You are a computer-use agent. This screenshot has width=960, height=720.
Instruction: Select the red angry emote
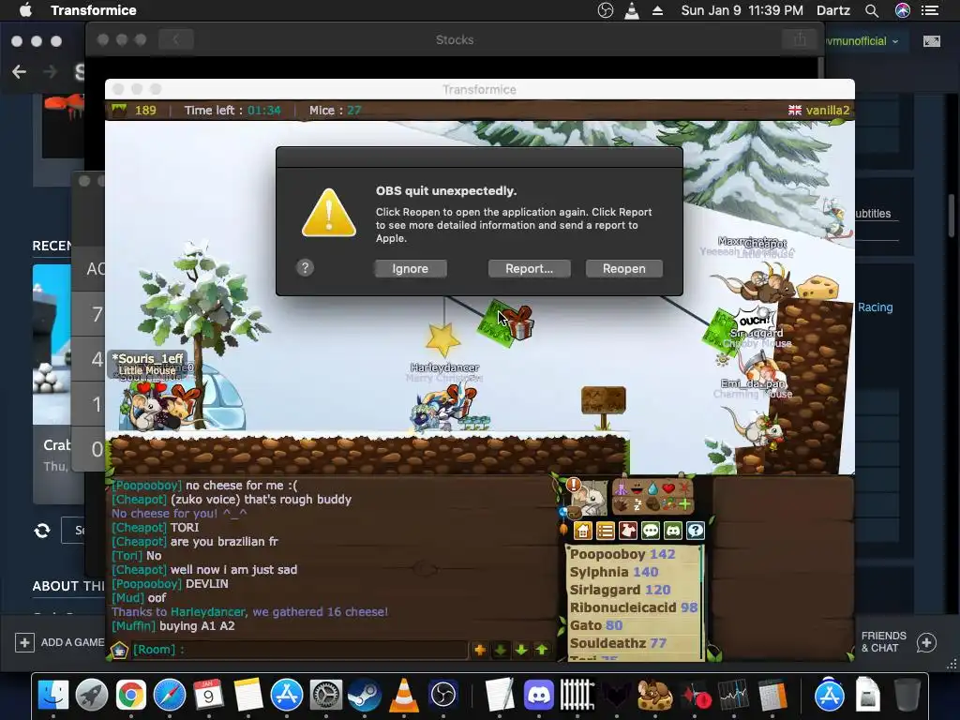pyautogui.click(x=683, y=488)
